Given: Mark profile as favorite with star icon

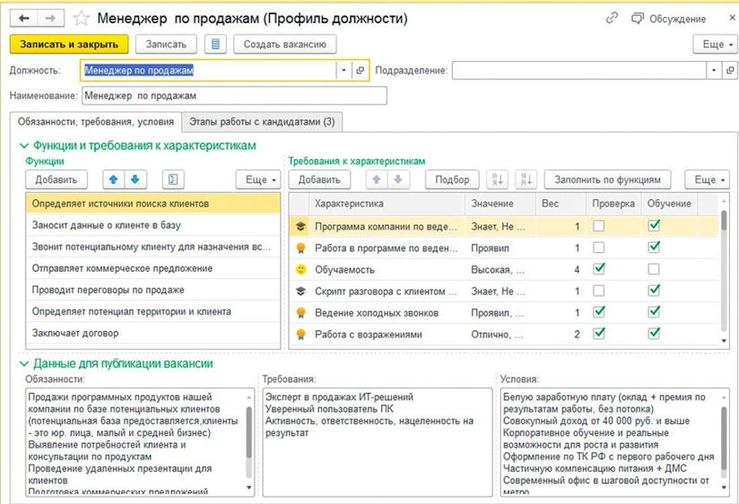Looking at the screenshot, I should [x=81, y=19].
